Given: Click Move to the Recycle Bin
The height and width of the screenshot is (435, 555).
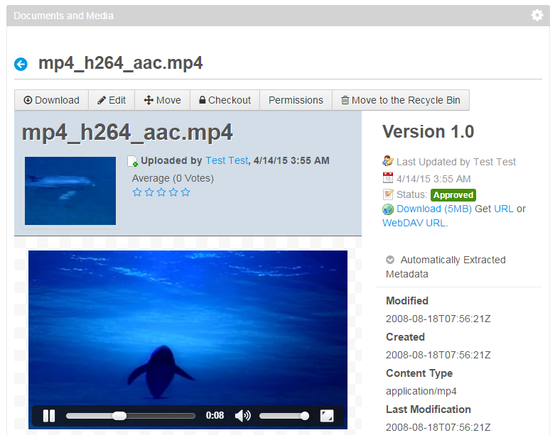Looking at the screenshot, I should [x=401, y=100].
